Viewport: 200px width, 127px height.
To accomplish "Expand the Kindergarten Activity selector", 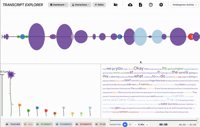I will pyautogui.click(x=185, y=5).
